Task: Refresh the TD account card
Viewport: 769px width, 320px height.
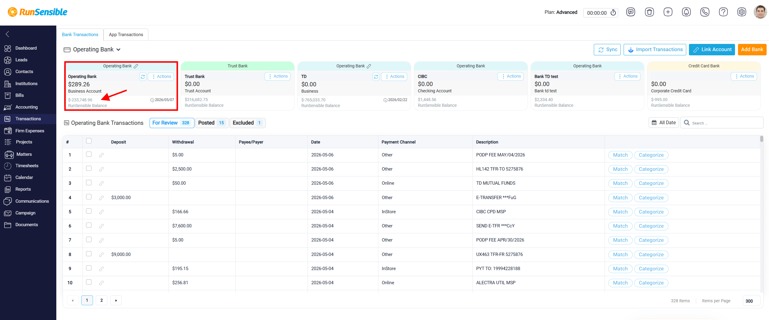Action: click(376, 77)
